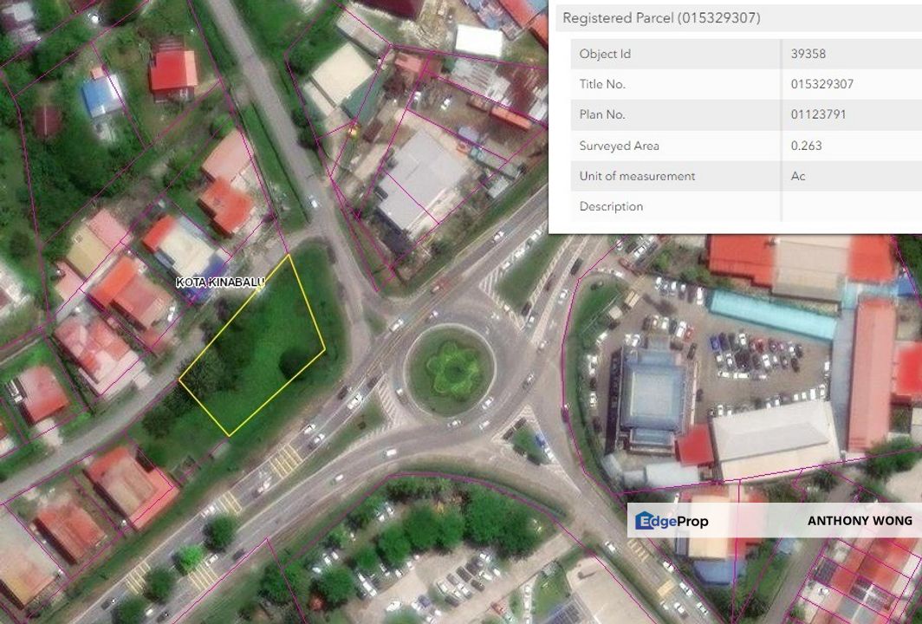Open the EdgeProp logo link
Image resolution: width=922 pixels, height=624 pixels.
coord(672,521)
